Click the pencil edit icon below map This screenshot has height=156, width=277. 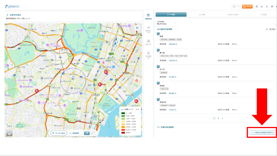93,133
